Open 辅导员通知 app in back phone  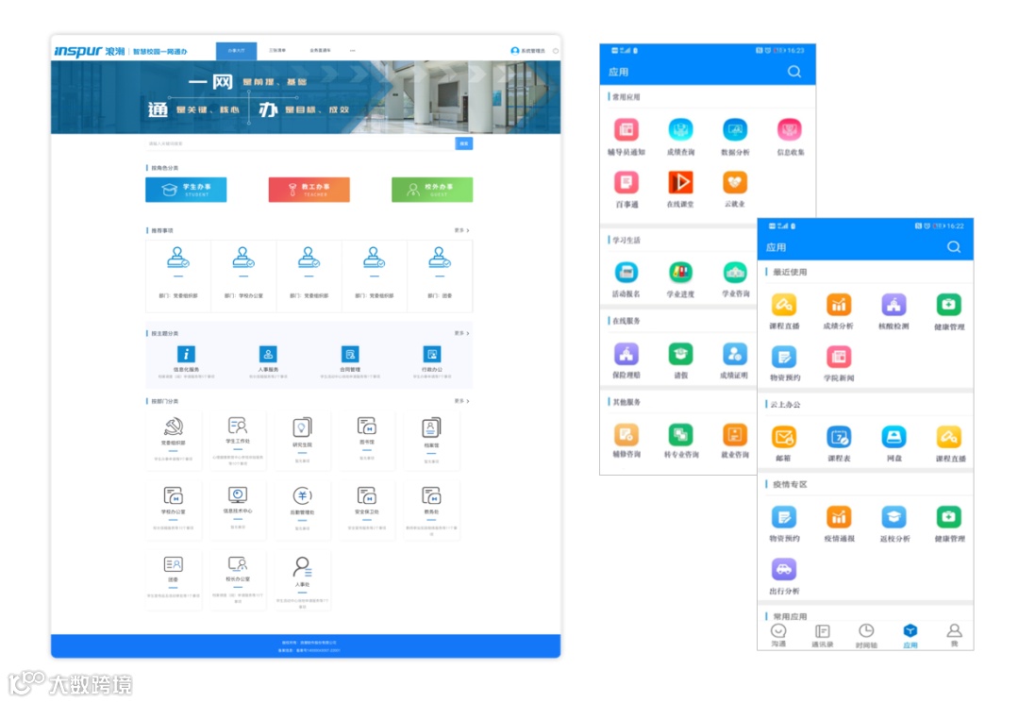[x=626, y=129]
